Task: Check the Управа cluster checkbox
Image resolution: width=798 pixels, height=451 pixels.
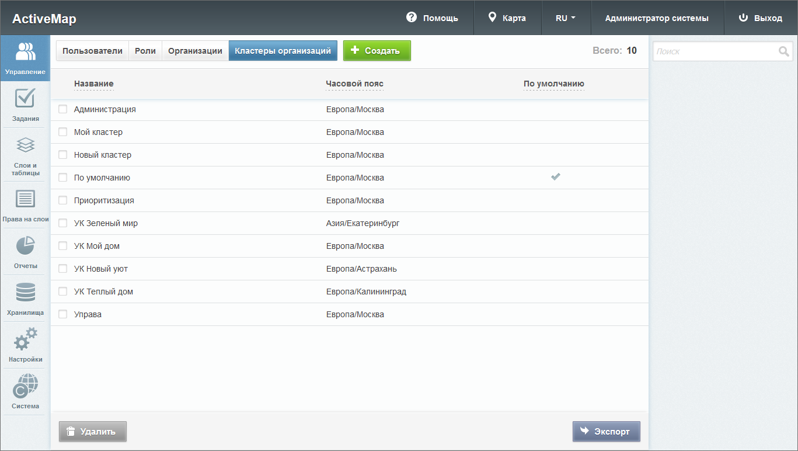Action: point(63,314)
